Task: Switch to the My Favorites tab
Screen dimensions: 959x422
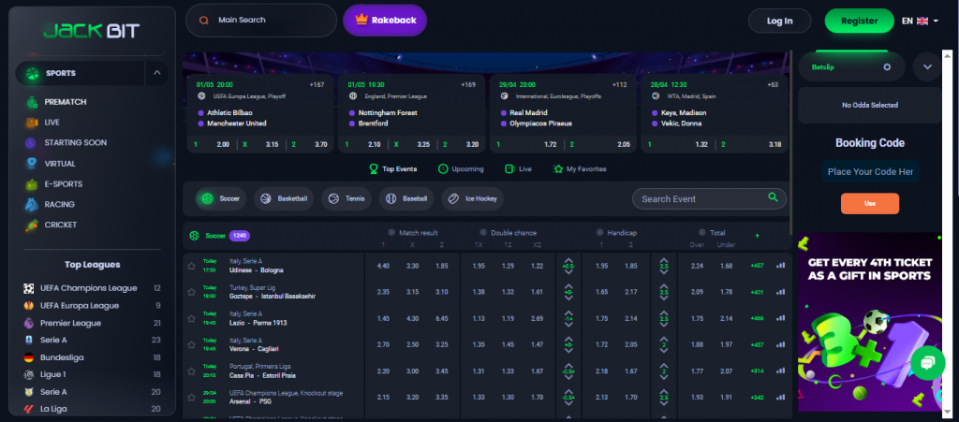Action: pos(579,169)
